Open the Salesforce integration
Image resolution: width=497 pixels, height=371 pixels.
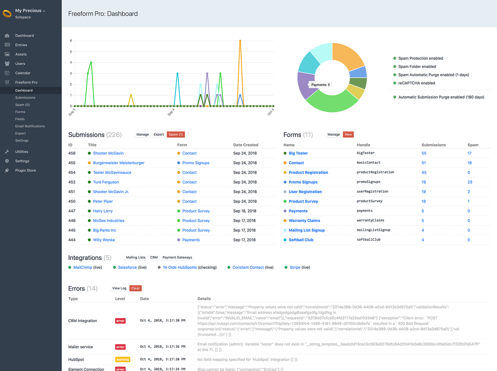coord(128,267)
